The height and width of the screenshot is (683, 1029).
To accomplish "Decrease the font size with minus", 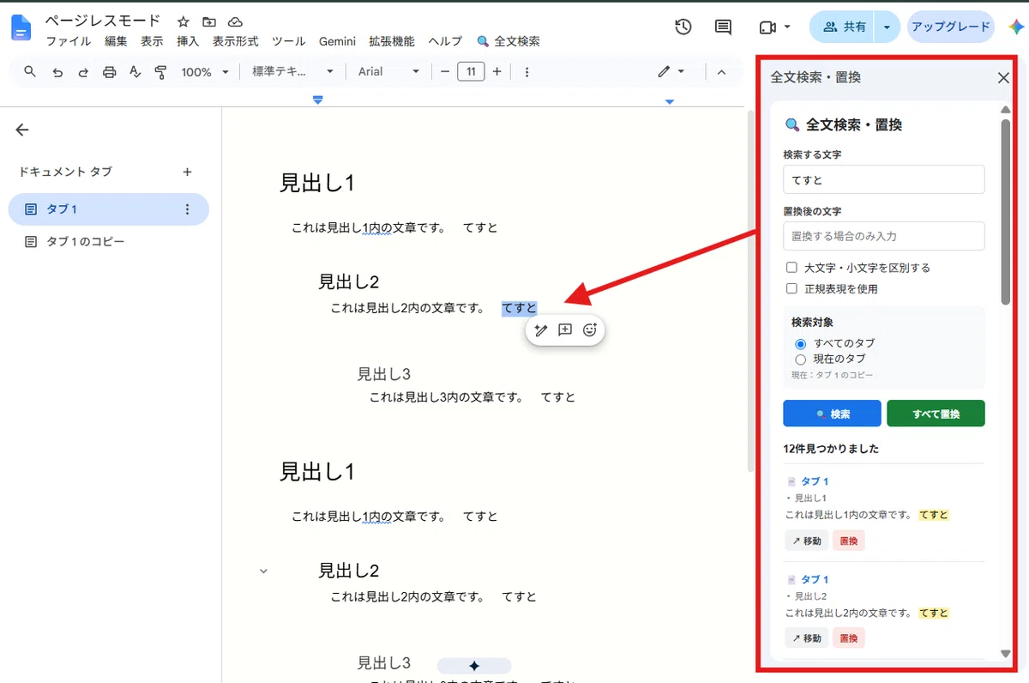I will 444,72.
